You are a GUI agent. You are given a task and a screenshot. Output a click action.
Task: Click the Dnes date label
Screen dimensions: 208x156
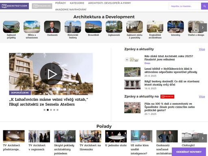tap(147, 63)
